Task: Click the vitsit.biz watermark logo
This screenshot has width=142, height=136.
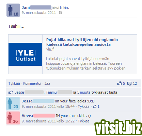Action: coord(118,128)
